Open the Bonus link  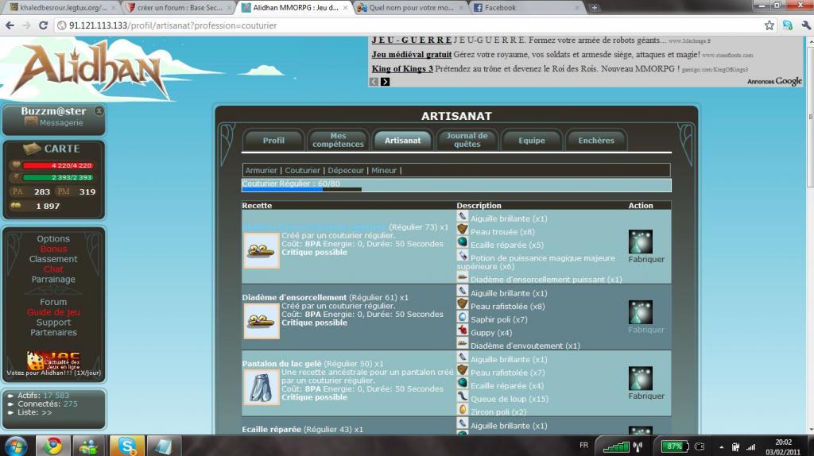pyautogui.click(x=53, y=249)
